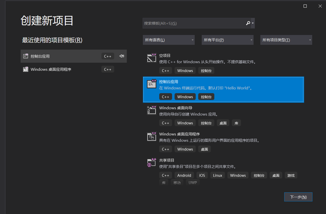Viewport: 326px width, 214px height.
Task: Click the 控制台应用 icon in recent templates
Action: [26, 56]
